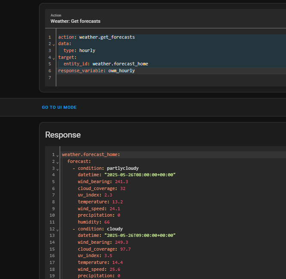This screenshot has width=286, height=279.
Task: Click empty line 7 in action editor
Action: tap(129, 77)
